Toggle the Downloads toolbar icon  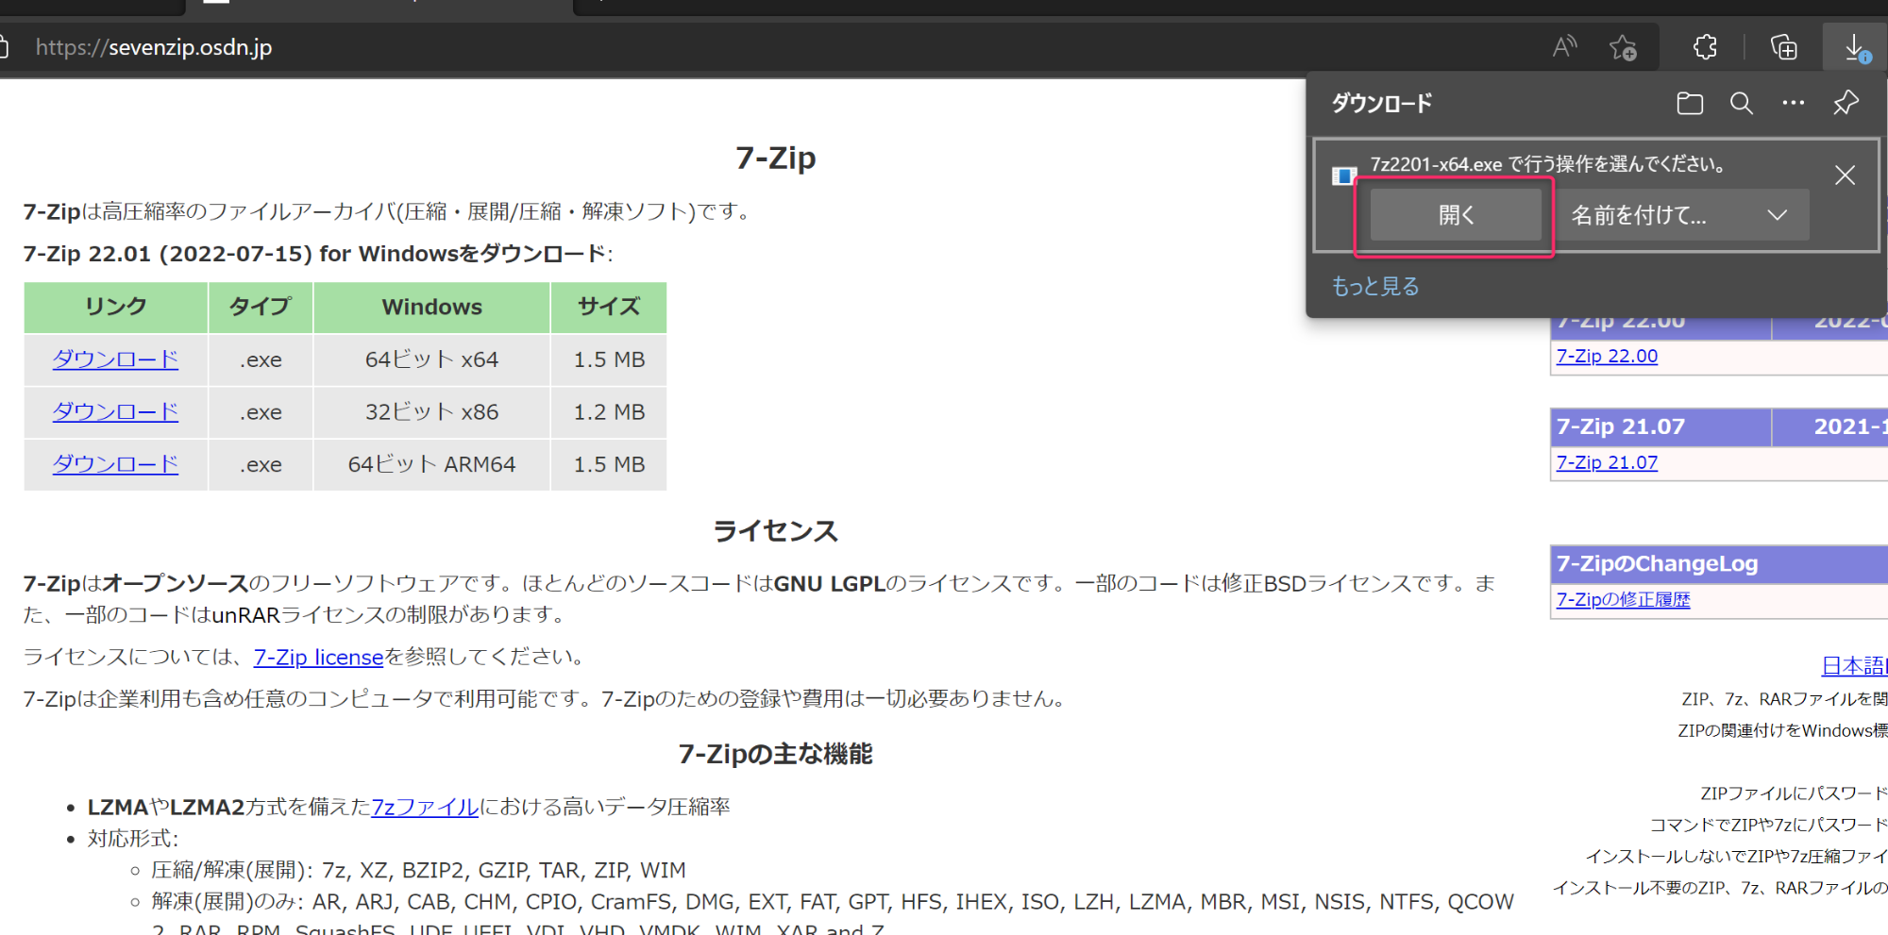tap(1855, 47)
